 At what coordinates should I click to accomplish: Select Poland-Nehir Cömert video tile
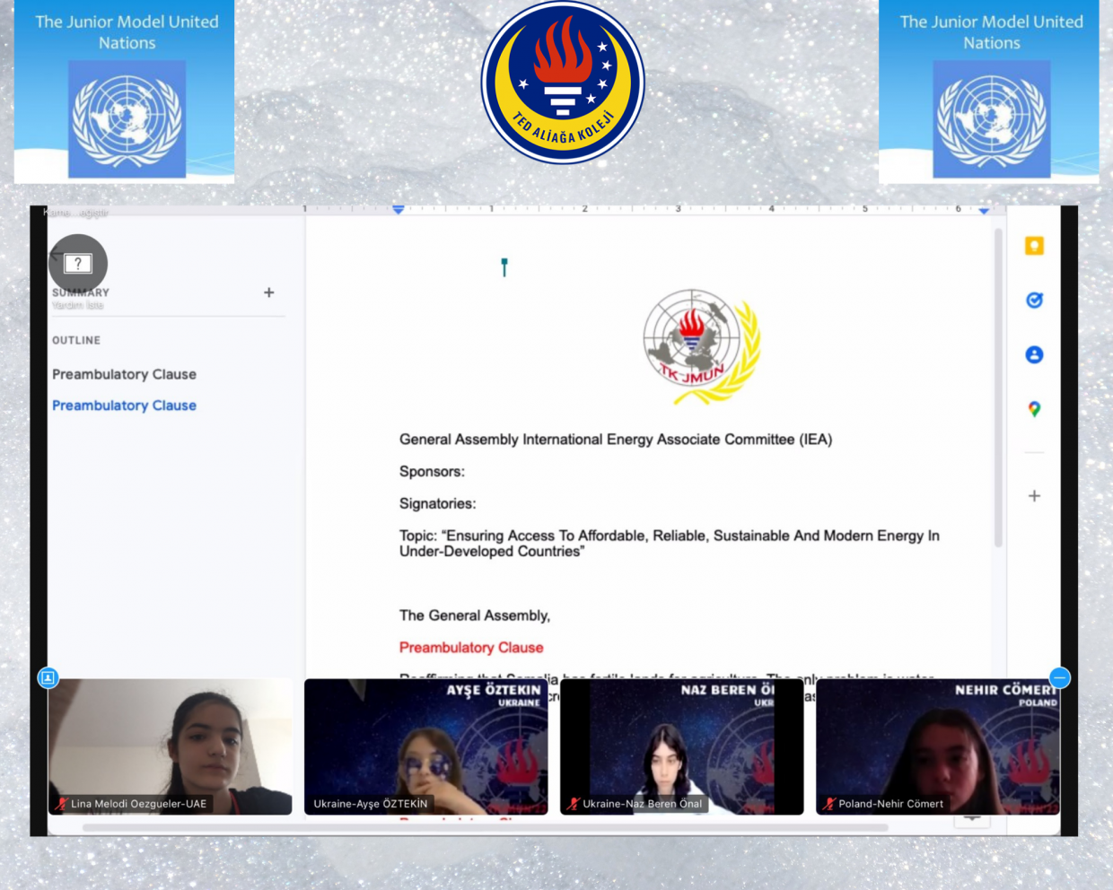coord(938,746)
